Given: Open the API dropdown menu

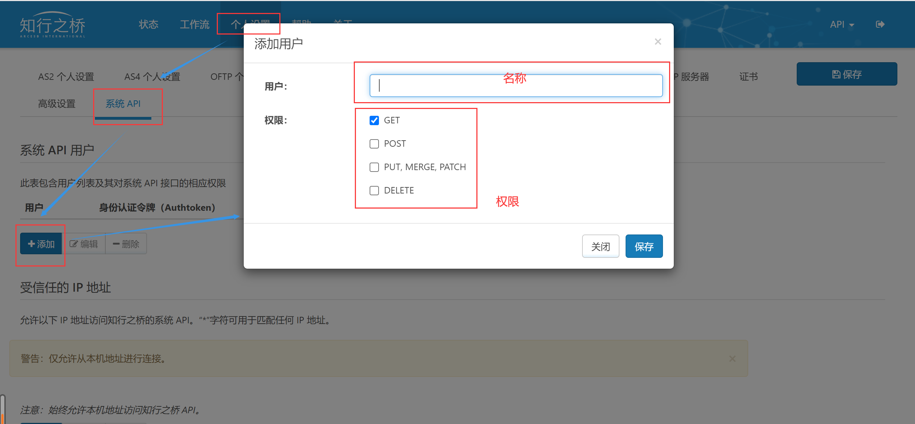Looking at the screenshot, I should (842, 24).
